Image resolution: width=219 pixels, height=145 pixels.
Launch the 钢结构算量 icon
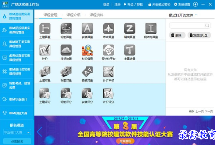pos(151,28)
